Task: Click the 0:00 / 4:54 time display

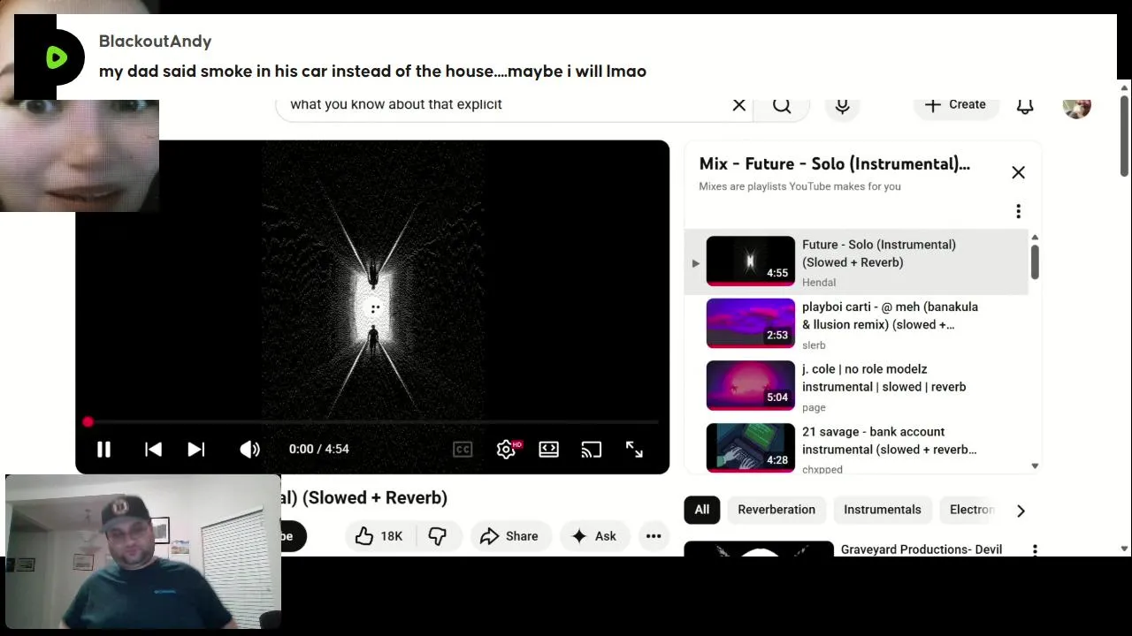Action: click(319, 450)
